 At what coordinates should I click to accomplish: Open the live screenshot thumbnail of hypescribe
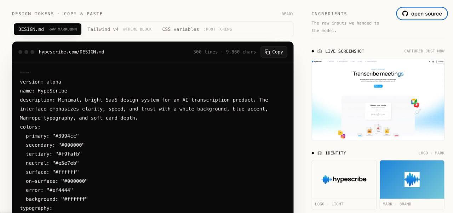pyautogui.click(x=378, y=99)
